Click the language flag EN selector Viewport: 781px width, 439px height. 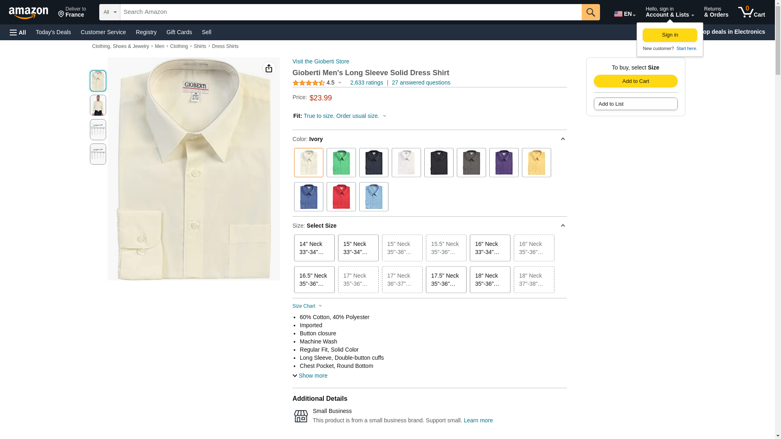[x=625, y=14]
